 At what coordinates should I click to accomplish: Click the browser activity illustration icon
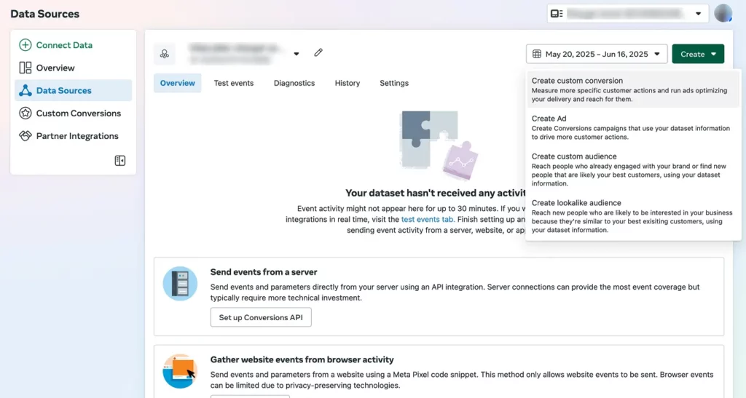(x=180, y=371)
